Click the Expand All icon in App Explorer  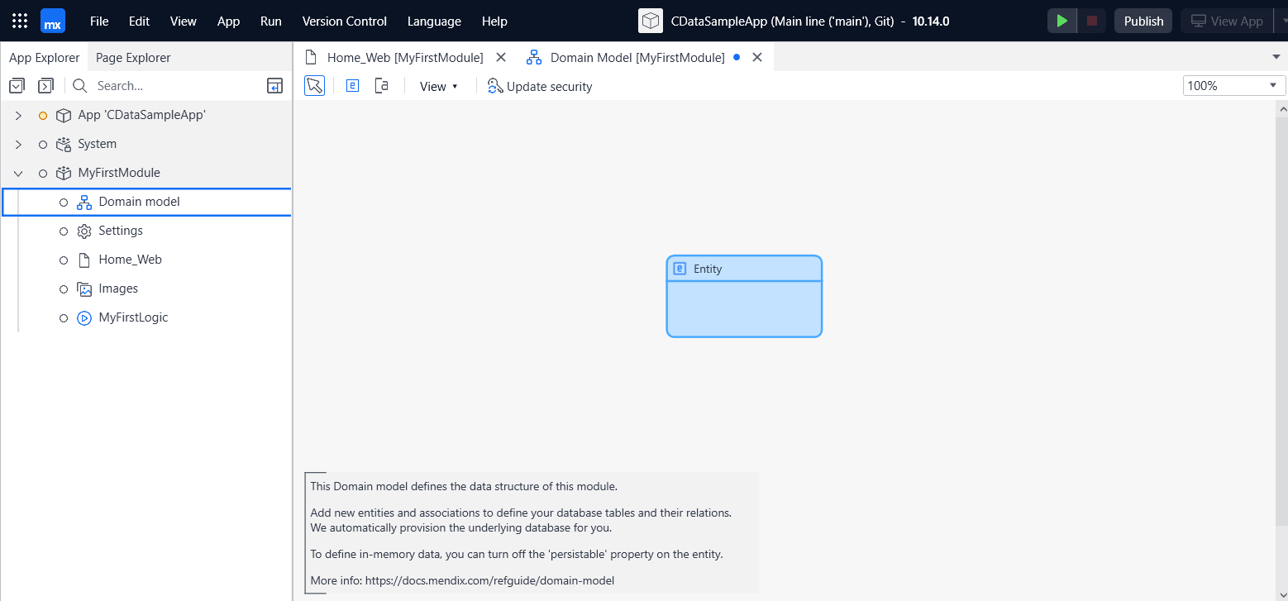click(45, 86)
